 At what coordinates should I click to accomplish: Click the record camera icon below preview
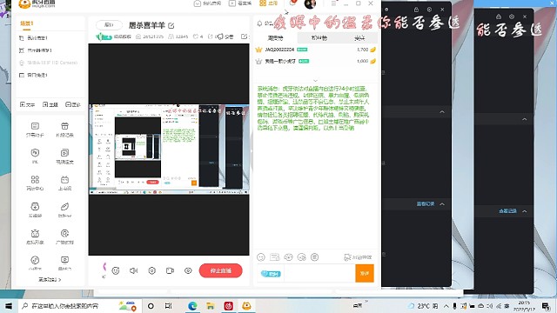tap(171, 270)
